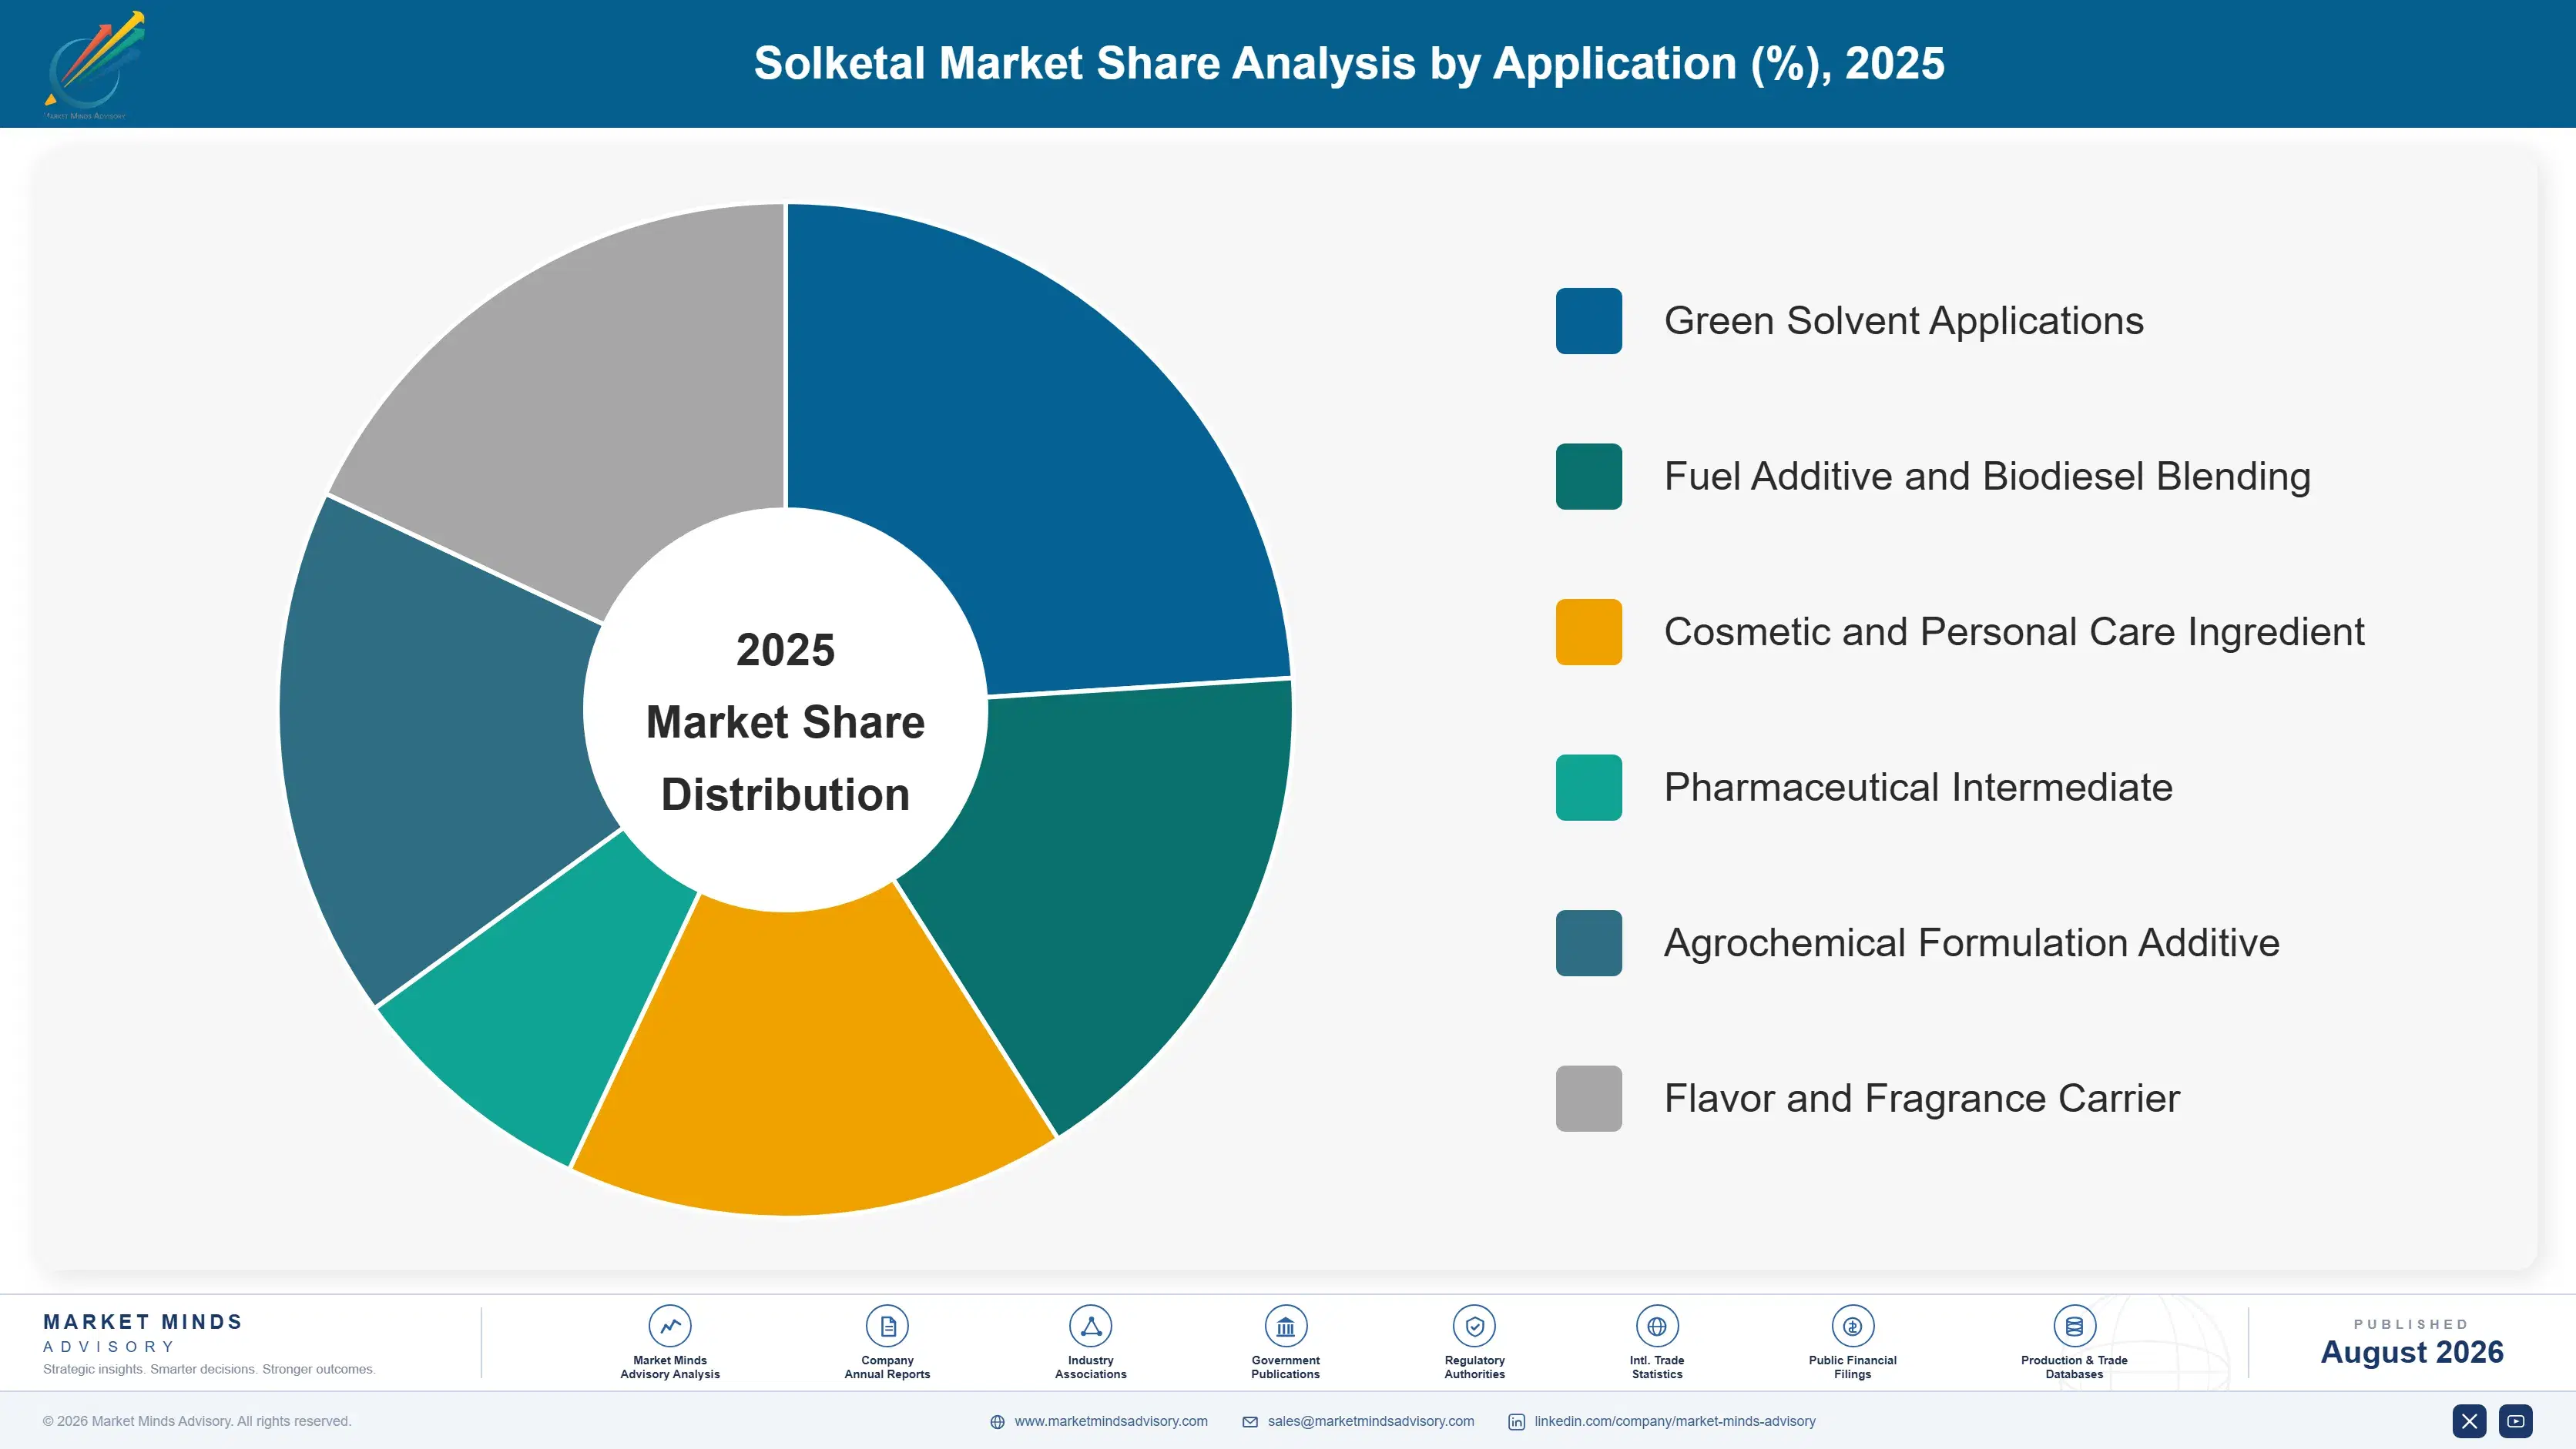Click the Regulatory Authorities shield icon
This screenshot has height=1449, width=2576.
click(1474, 1326)
